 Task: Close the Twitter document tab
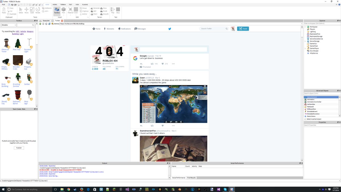click(x=63, y=21)
